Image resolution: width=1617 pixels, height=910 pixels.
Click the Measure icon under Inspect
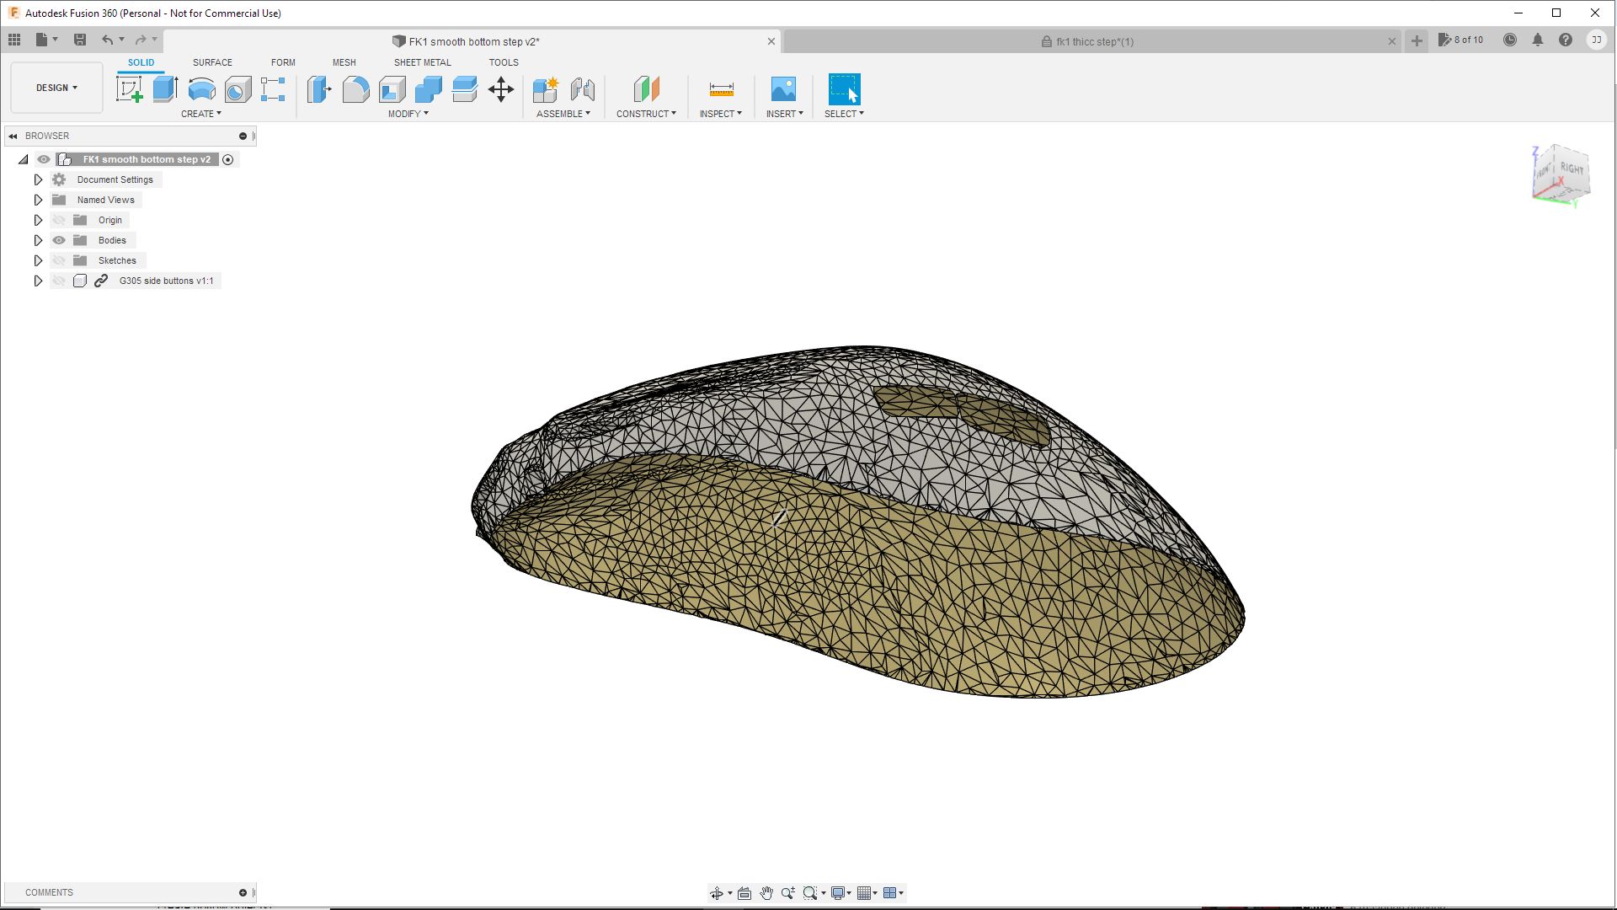(x=721, y=88)
